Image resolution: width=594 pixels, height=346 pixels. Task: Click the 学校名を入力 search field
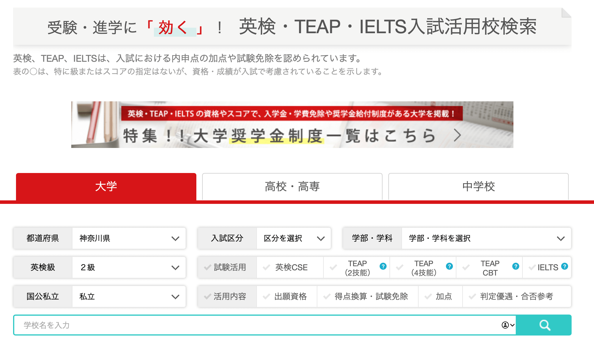[256, 325]
